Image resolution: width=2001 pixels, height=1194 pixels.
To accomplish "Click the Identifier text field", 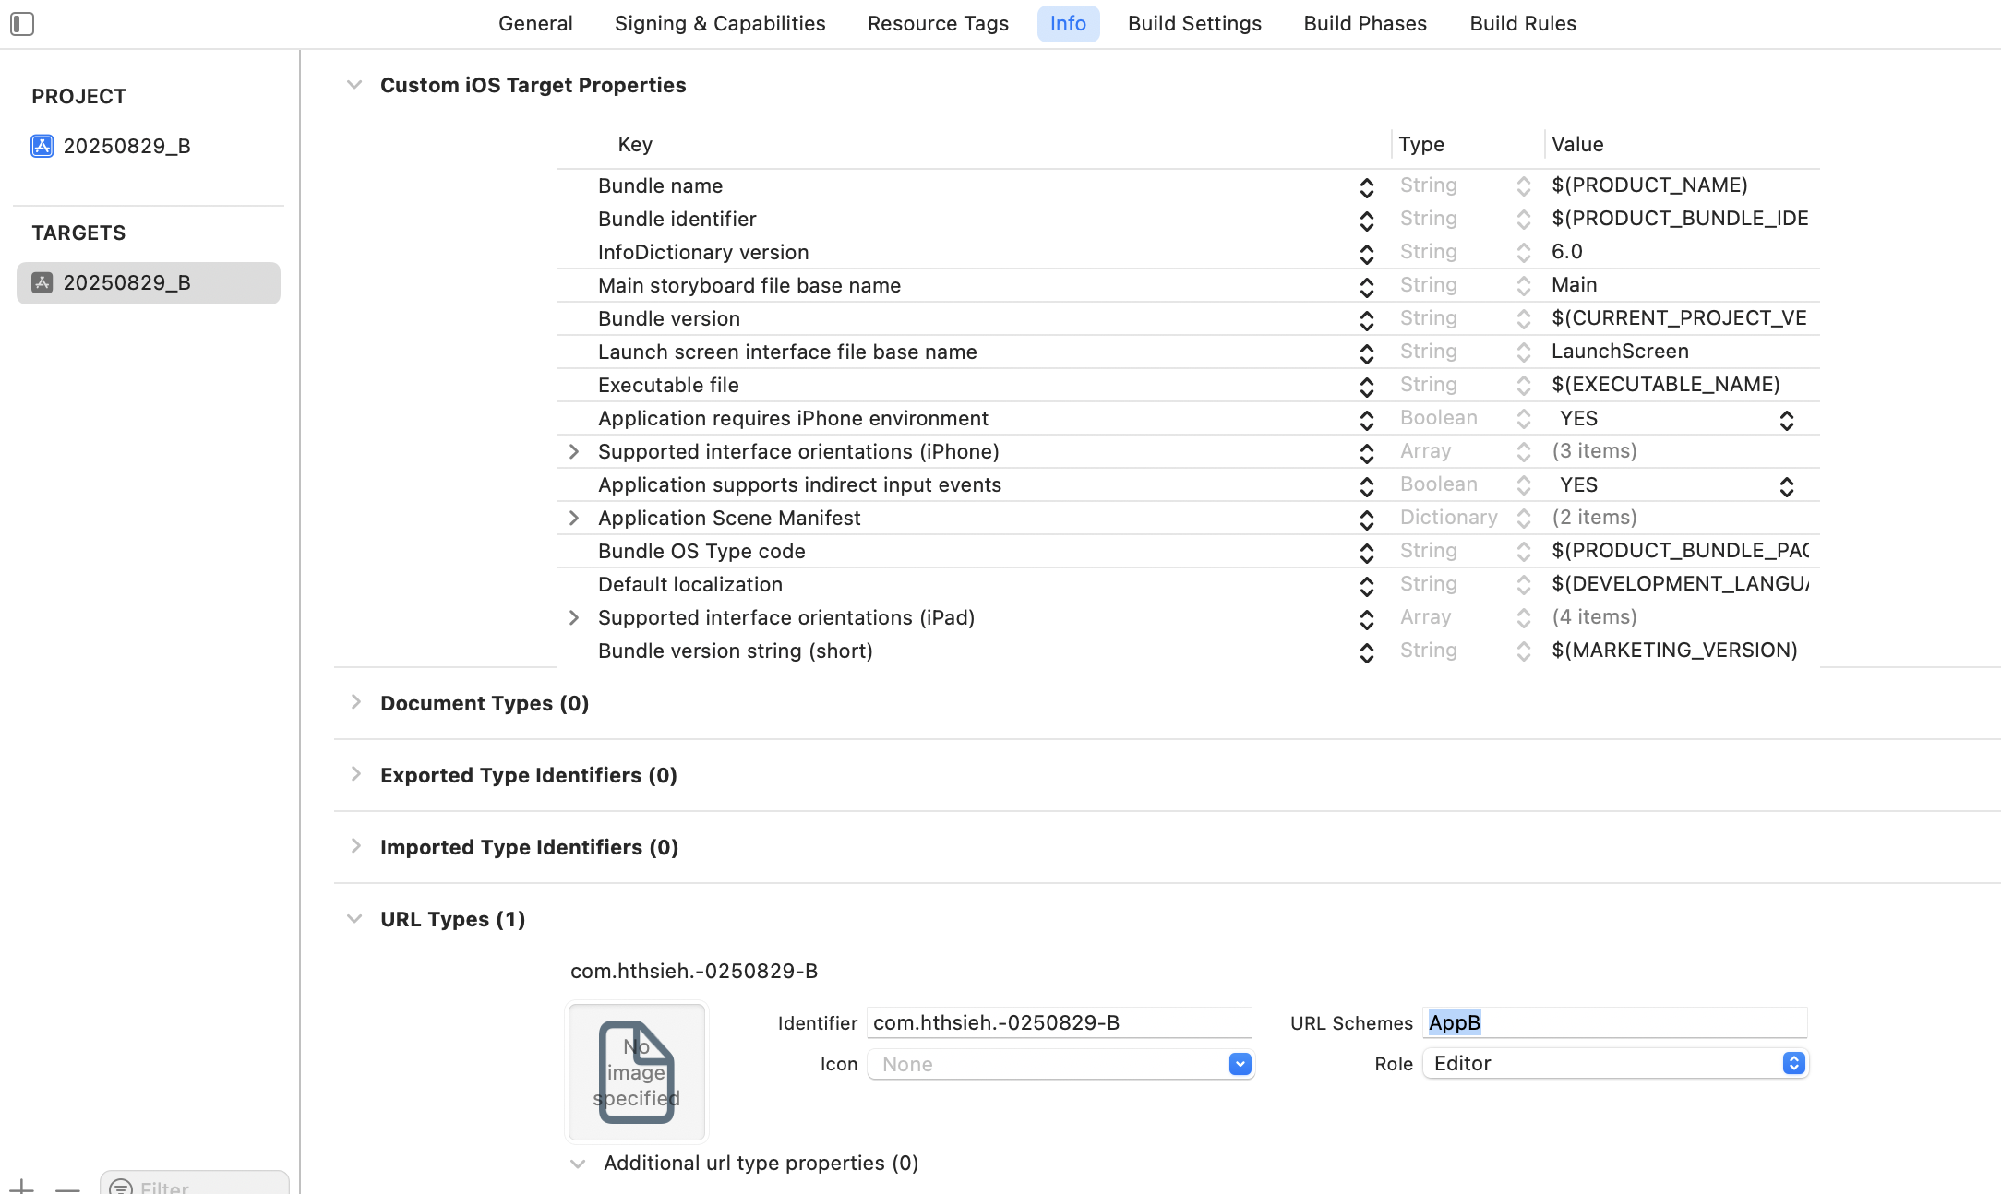I will 1058,1022.
